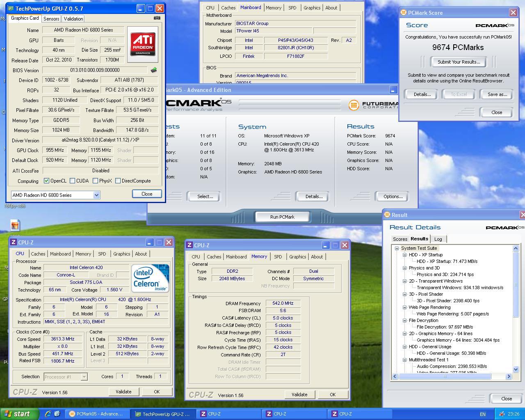Screen dimensions: 525x420
Task: Collapse the Physics and 3D node
Action: point(404,268)
